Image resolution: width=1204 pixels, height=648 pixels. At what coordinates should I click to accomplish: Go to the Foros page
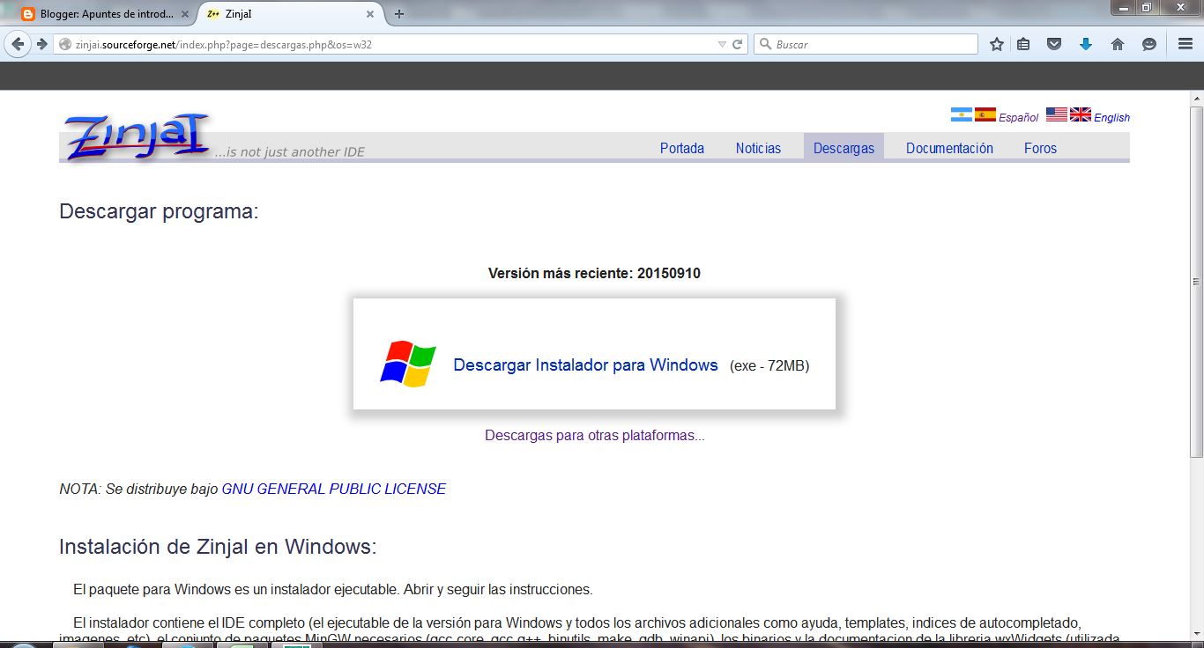point(1039,148)
